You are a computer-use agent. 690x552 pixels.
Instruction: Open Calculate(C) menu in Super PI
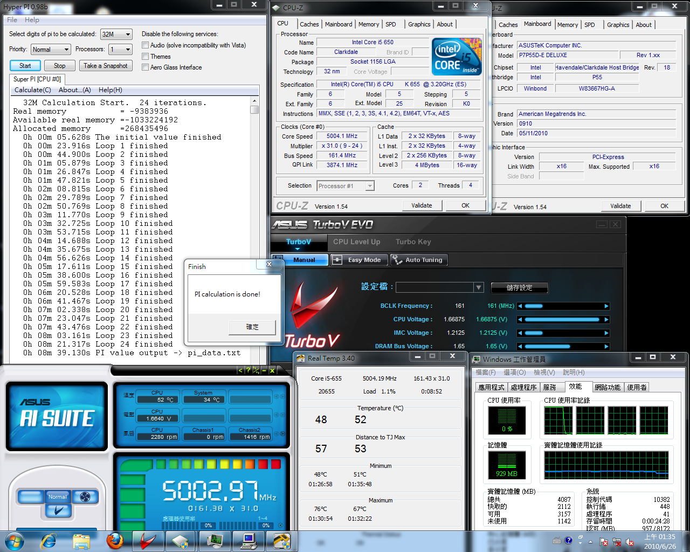[33, 90]
